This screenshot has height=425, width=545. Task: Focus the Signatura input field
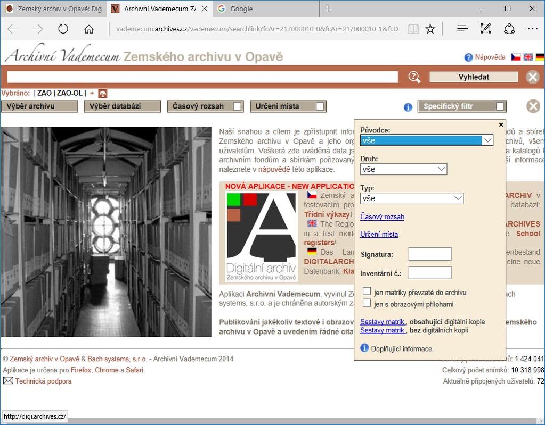(x=430, y=254)
